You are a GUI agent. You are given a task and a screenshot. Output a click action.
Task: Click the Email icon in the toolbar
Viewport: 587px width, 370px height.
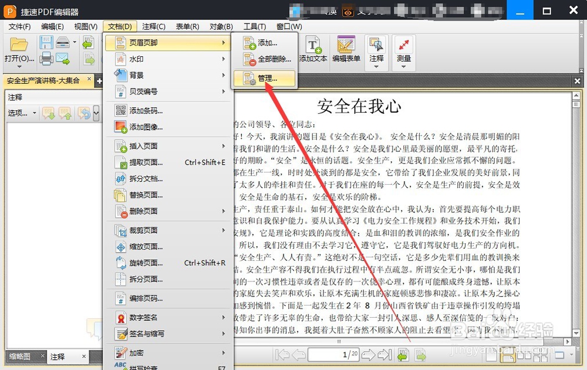tap(61, 57)
